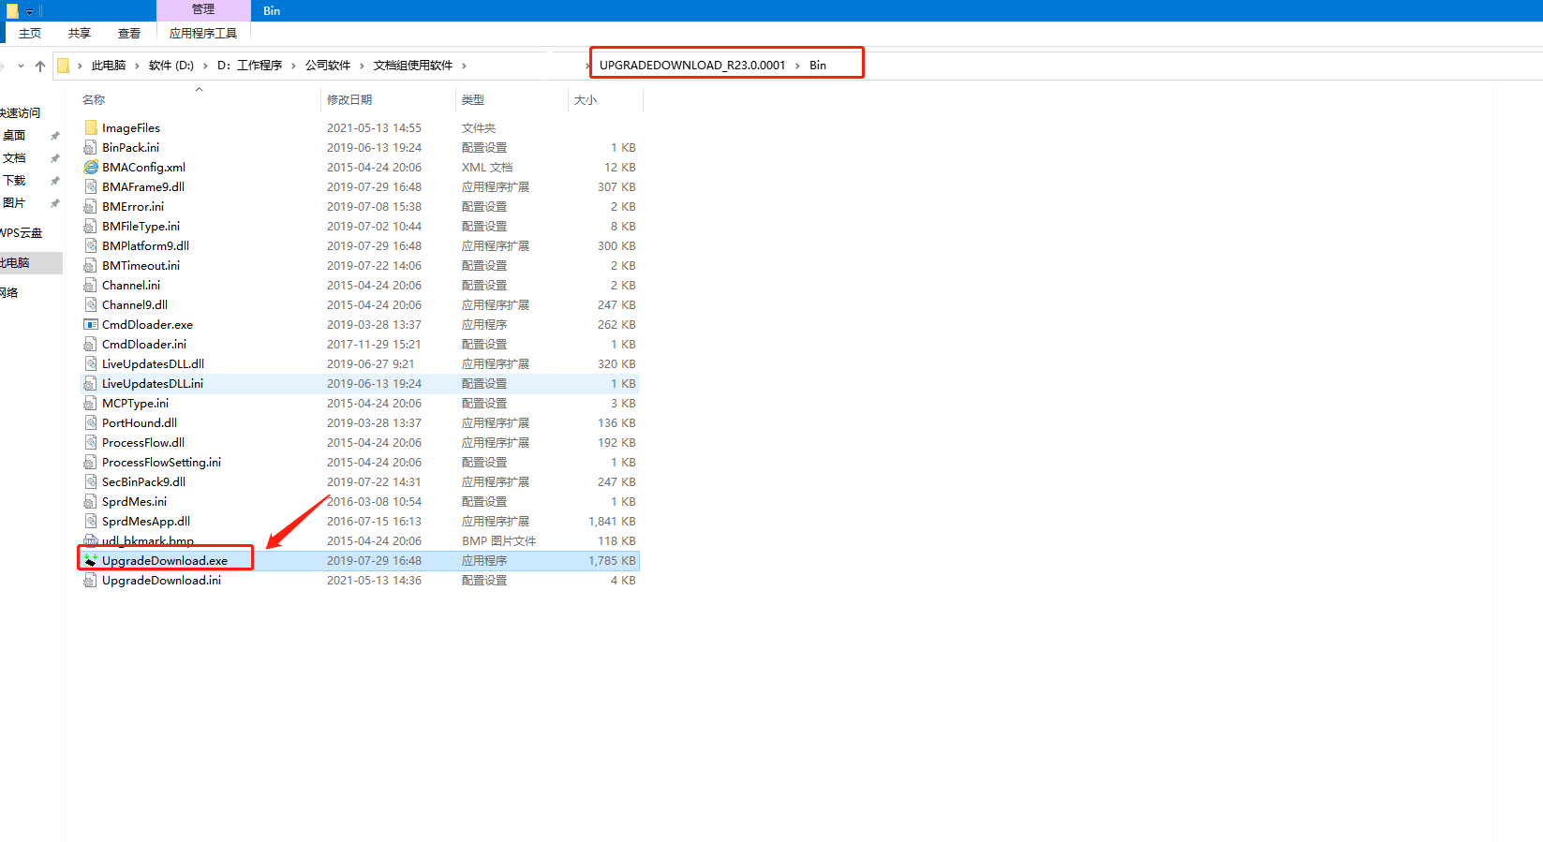Click the BMAConfig.xml file icon

[91, 167]
